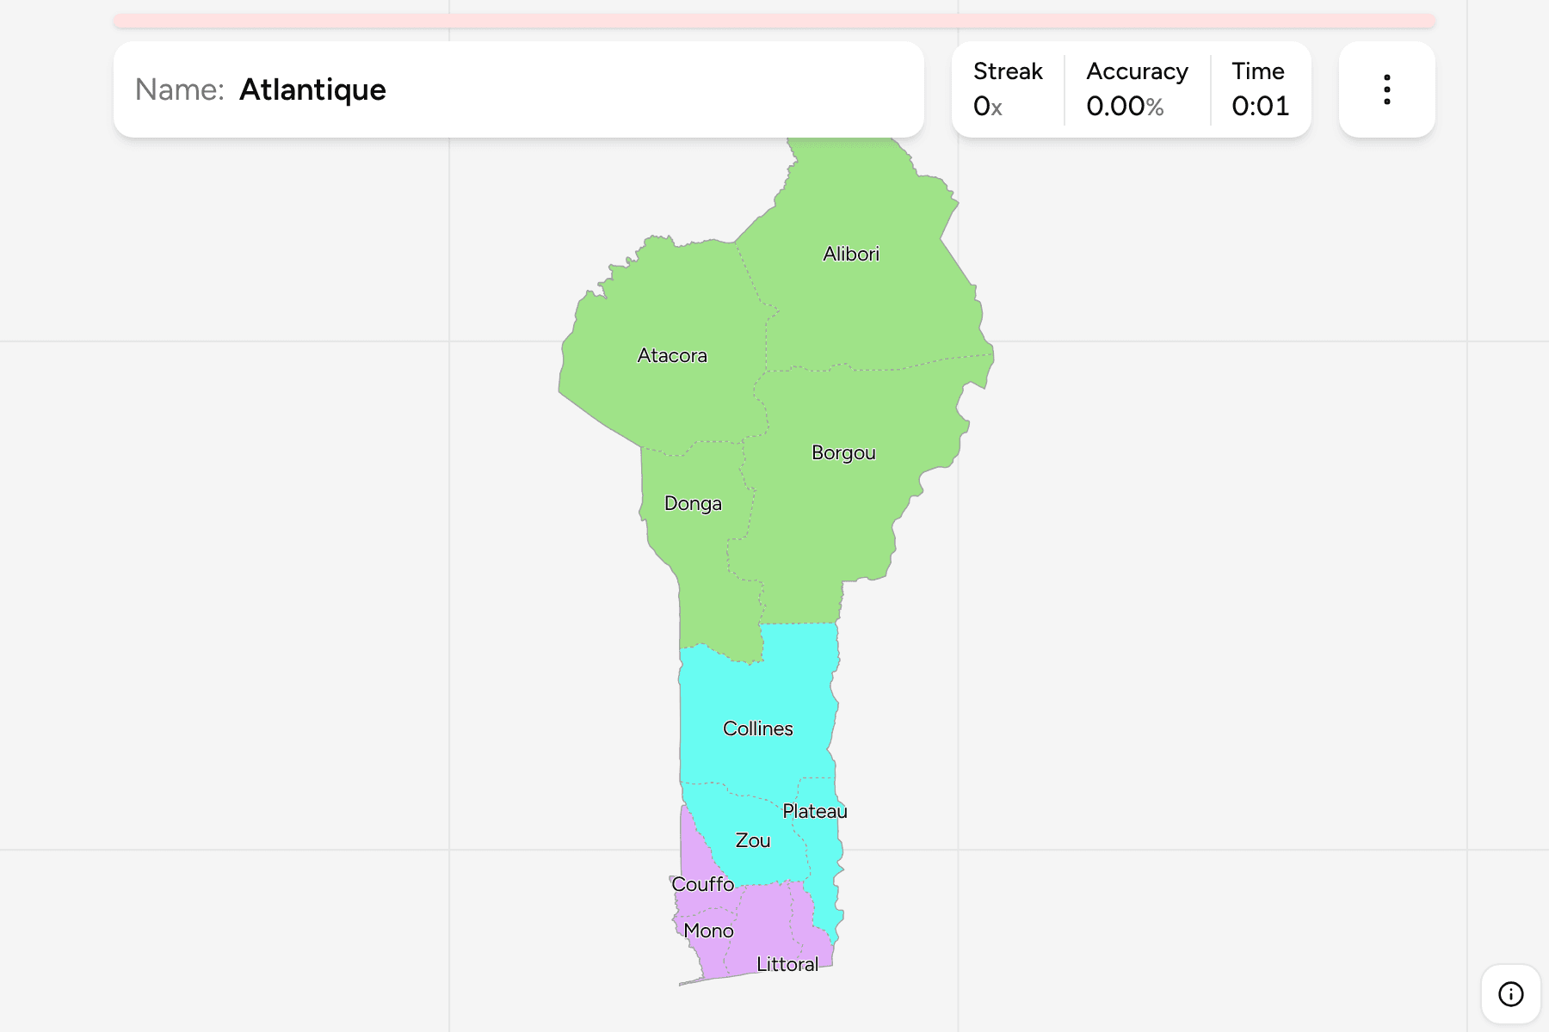
Task: Select the Zou department
Action: (753, 840)
